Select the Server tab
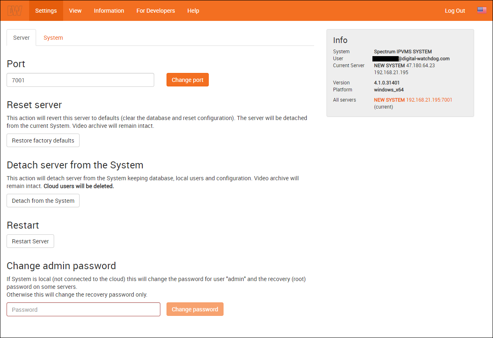This screenshot has height=338, width=493. (x=21, y=38)
